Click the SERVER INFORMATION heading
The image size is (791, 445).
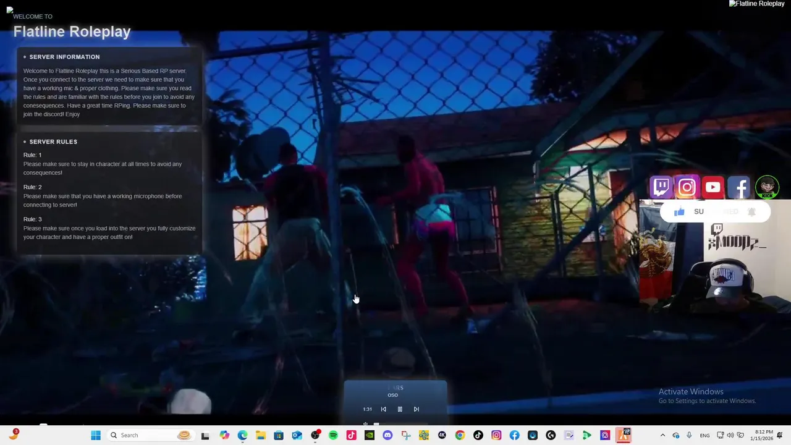pyautogui.click(x=64, y=57)
